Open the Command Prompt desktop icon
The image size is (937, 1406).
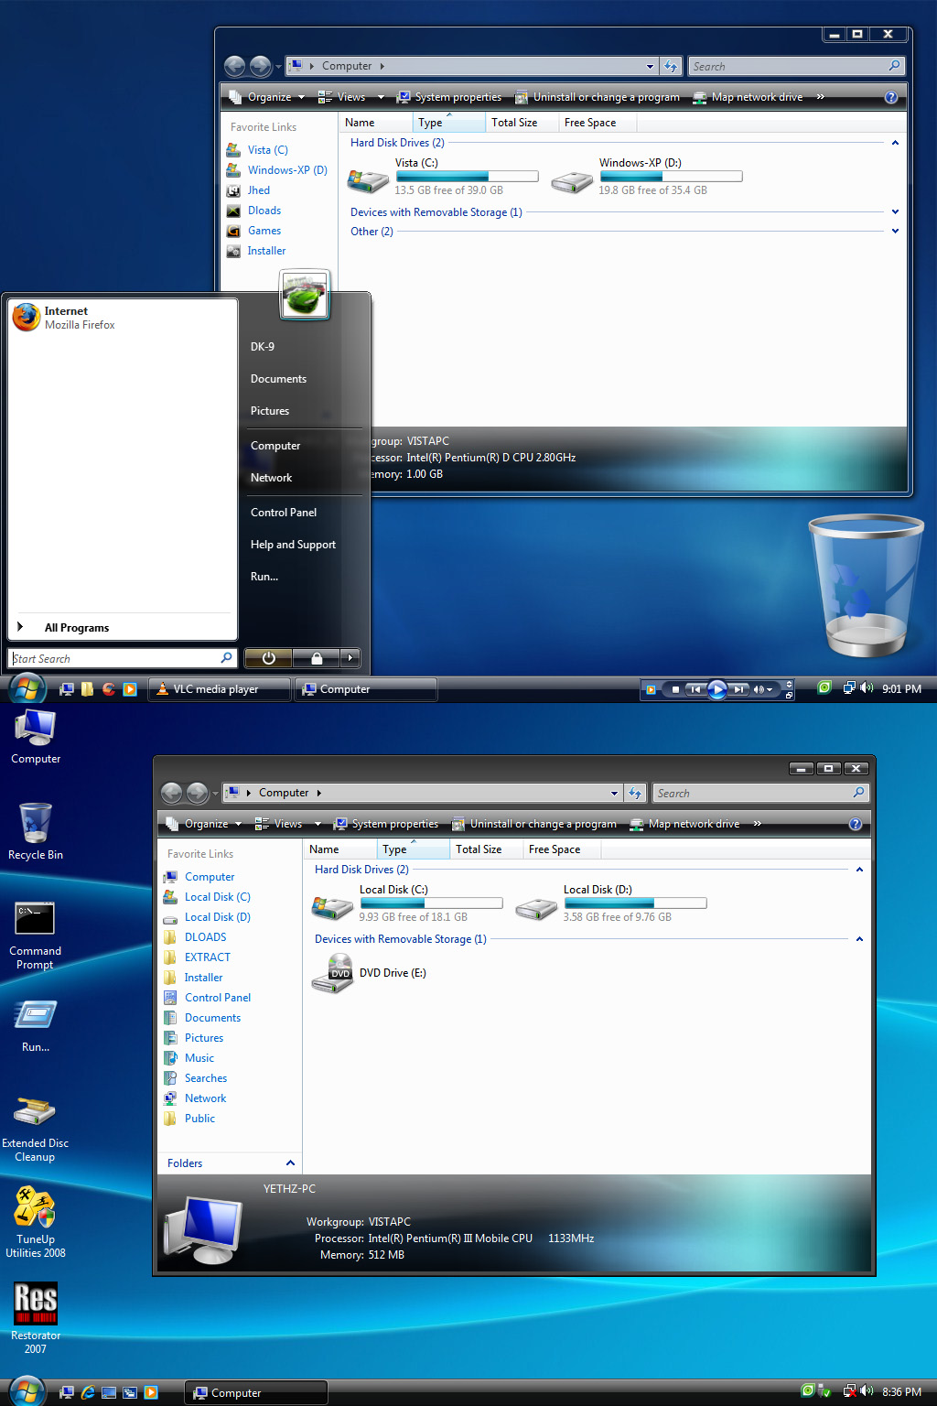(x=35, y=920)
